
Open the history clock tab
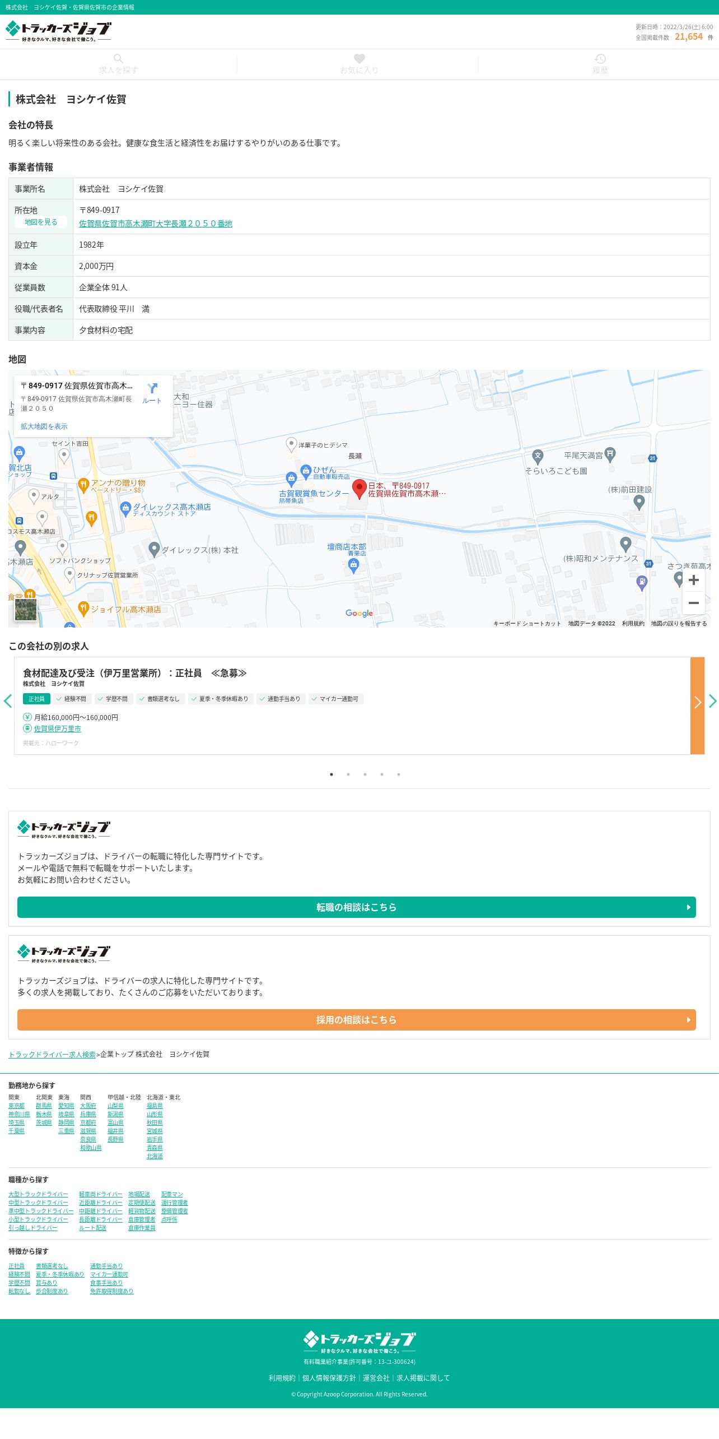pos(600,64)
